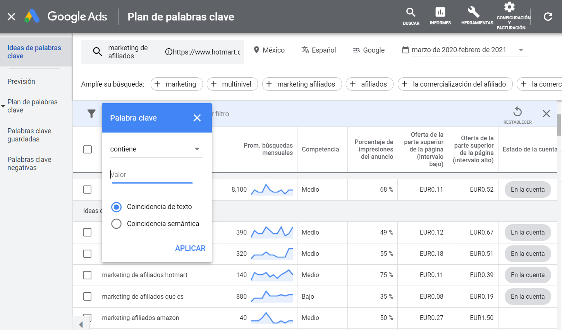Select Coincidencia semántica option
The image size is (562, 330).
coord(117,223)
